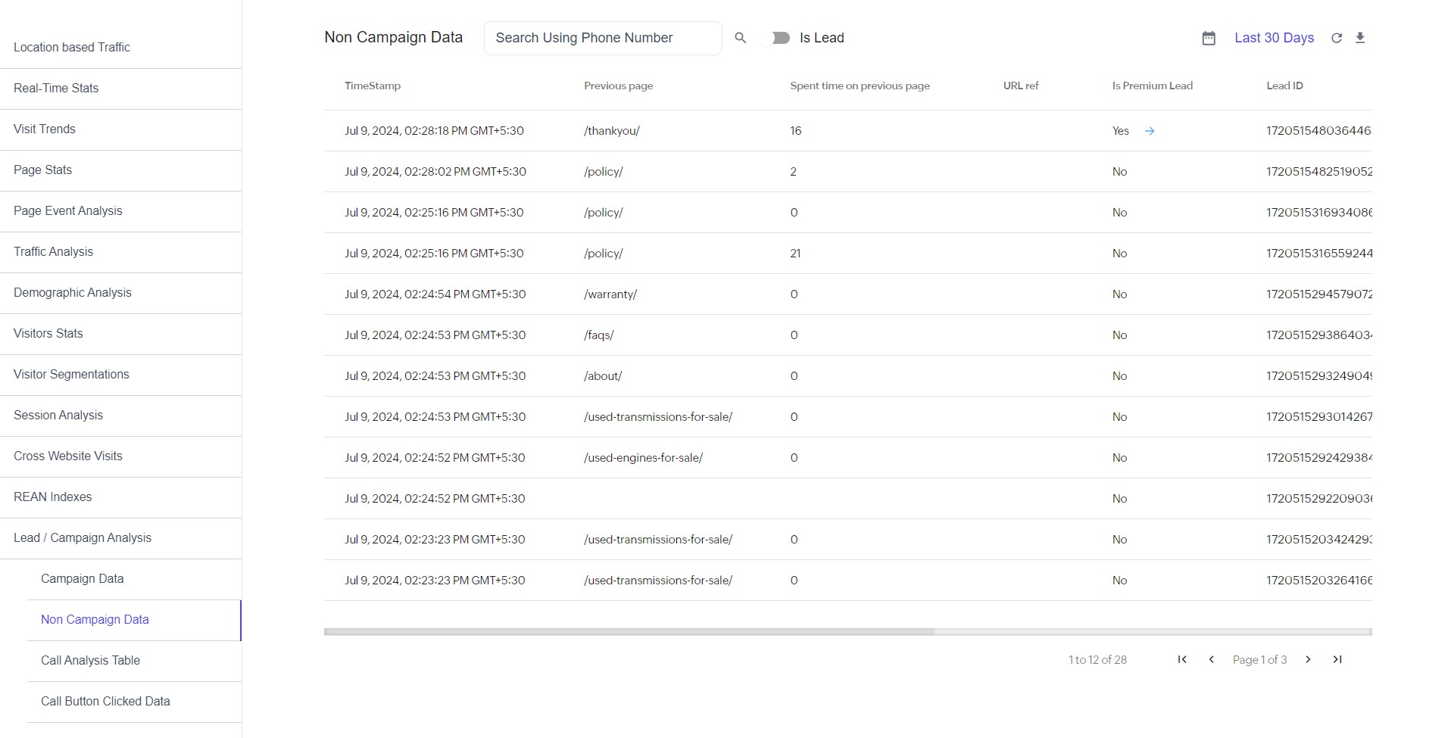Sort by Lead ID column header

1284,86
